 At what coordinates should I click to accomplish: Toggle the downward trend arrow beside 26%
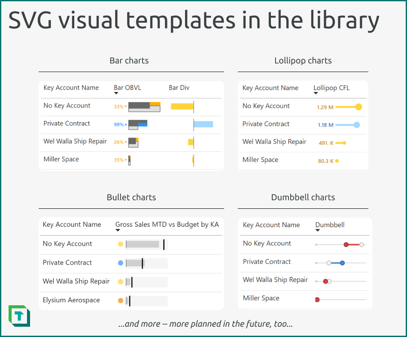[125, 142]
